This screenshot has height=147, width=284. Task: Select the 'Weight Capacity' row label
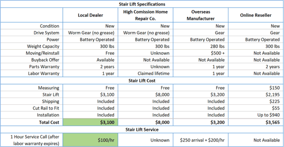(x=43, y=46)
